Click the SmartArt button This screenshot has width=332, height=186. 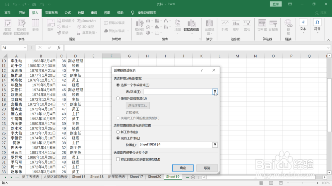click(x=87, y=20)
